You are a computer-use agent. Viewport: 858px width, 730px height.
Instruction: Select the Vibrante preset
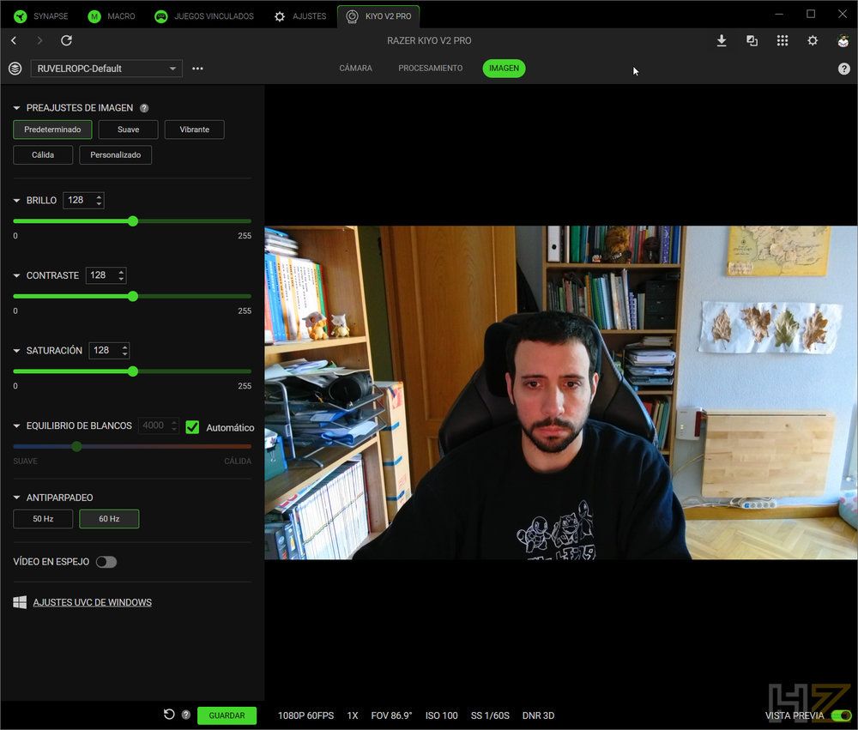click(x=194, y=130)
